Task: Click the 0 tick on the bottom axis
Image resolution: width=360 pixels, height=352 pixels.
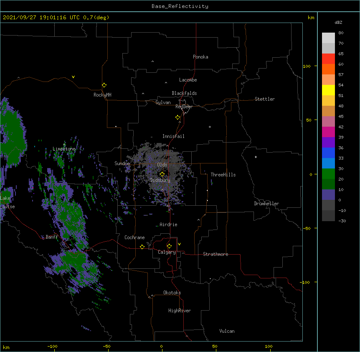Action: (x=161, y=346)
